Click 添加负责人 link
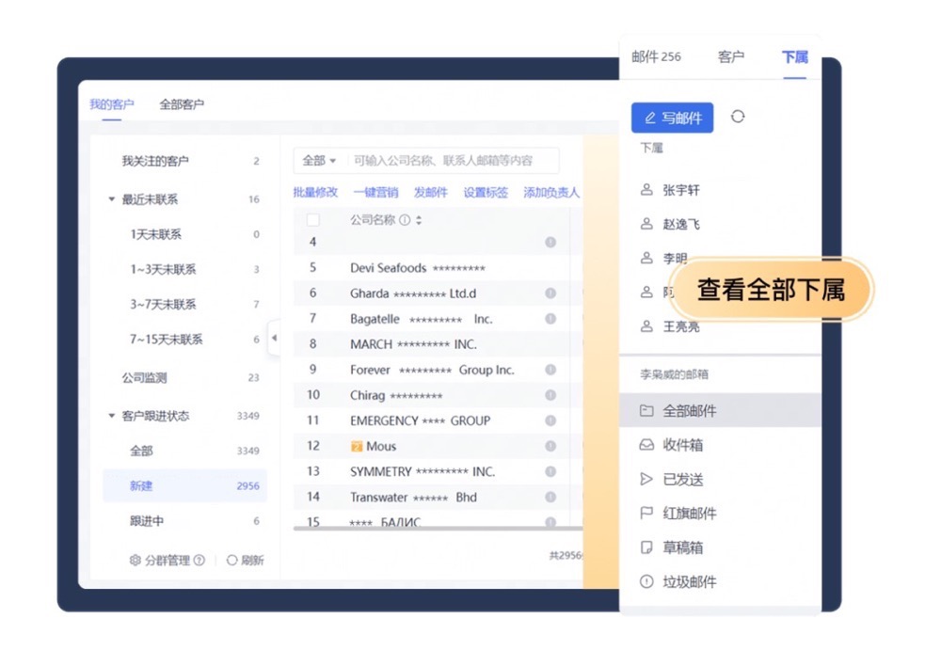Viewport: 941px width, 650px height. coord(550,192)
